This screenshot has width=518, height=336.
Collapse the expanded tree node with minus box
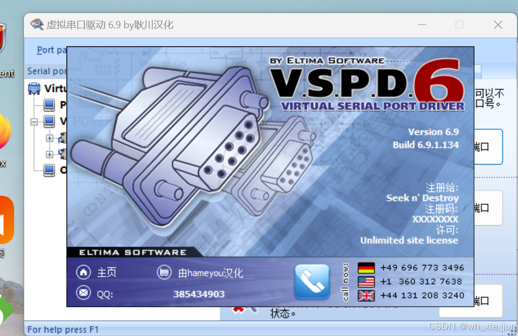(34, 122)
